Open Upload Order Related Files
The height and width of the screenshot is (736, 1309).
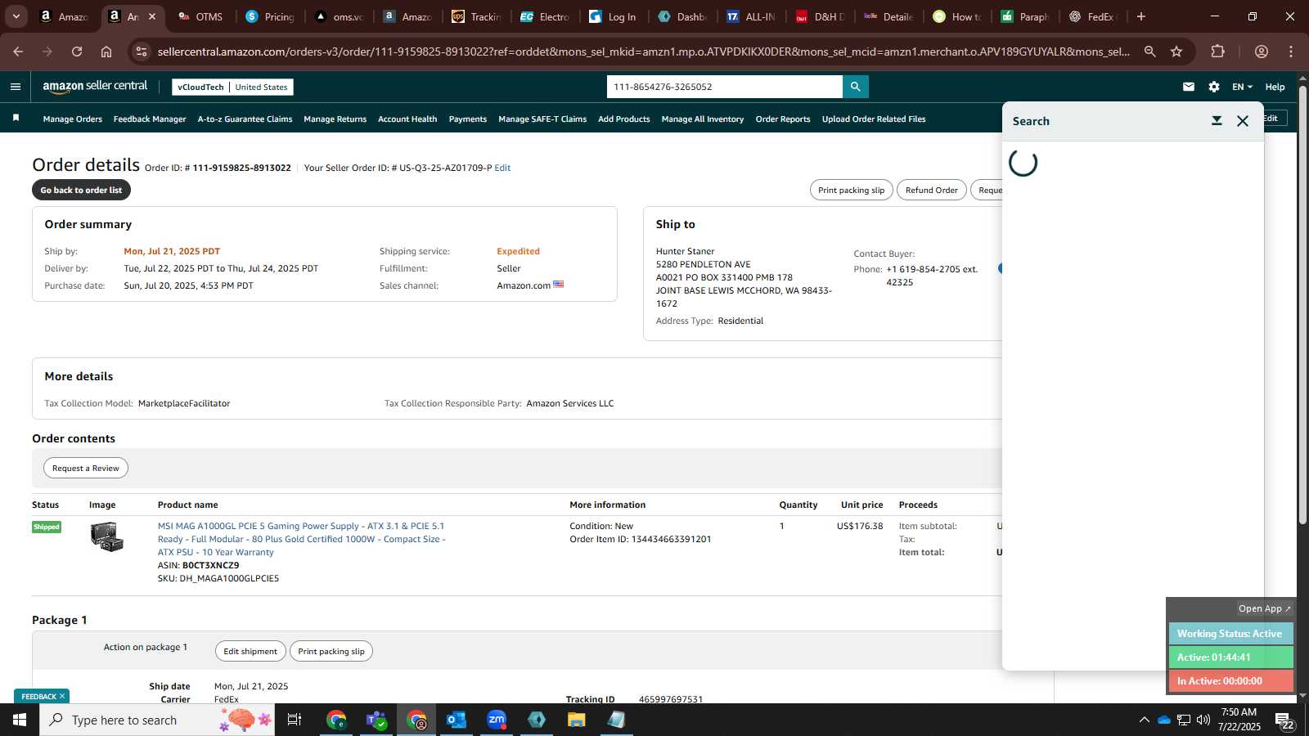[x=874, y=119]
